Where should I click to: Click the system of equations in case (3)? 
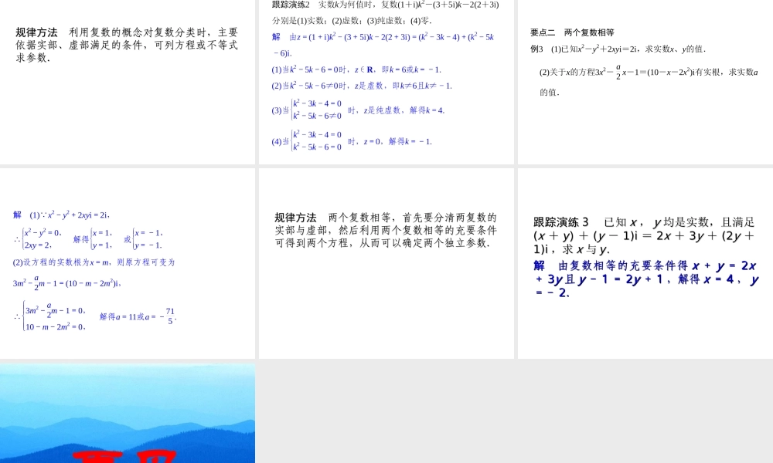pos(318,110)
